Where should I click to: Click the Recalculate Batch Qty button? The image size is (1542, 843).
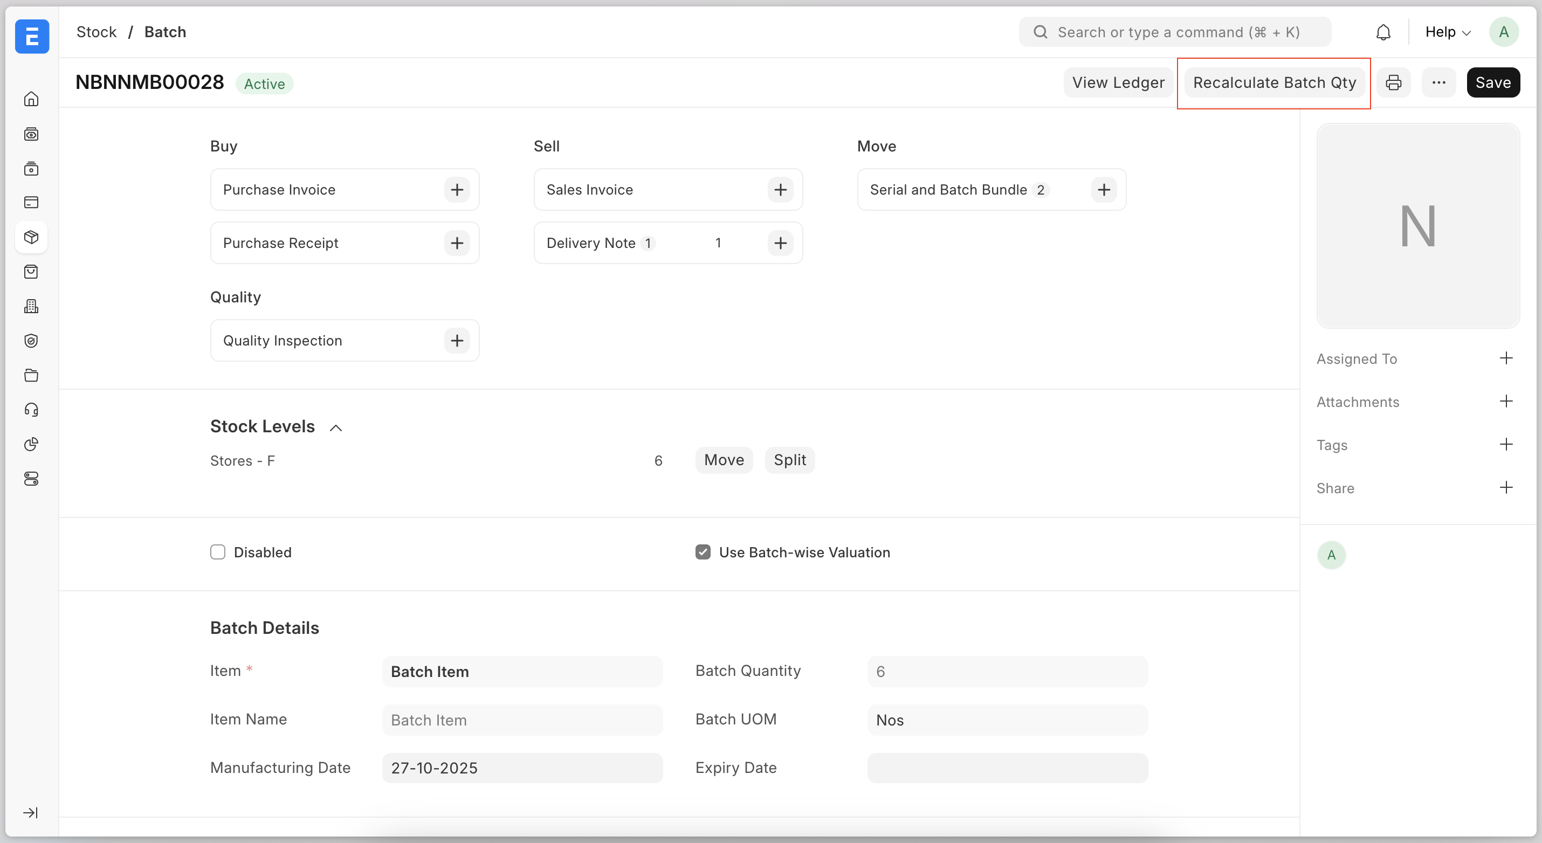click(1274, 82)
